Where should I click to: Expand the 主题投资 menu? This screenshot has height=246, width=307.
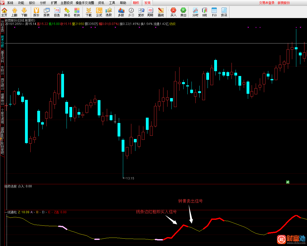point(67,3)
